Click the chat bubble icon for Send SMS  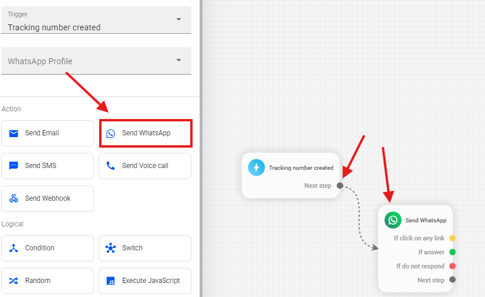(x=14, y=166)
